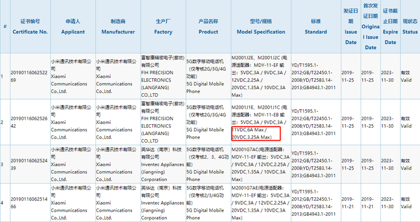This screenshot has height=222, width=420.
Task: Click the Valid status in row 1
Action: tap(406, 76)
